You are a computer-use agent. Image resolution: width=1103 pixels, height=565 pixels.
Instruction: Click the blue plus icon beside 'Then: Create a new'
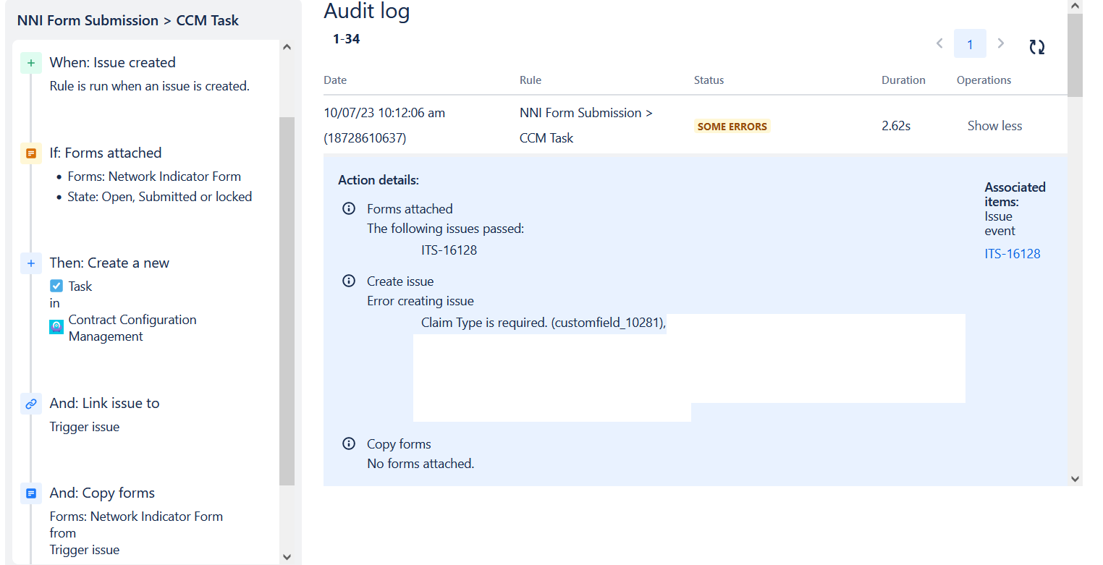point(31,263)
